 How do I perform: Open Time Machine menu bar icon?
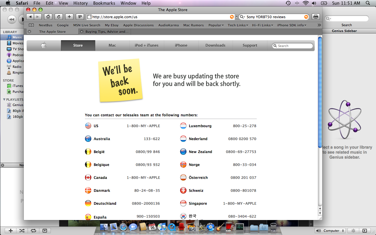[288, 3]
